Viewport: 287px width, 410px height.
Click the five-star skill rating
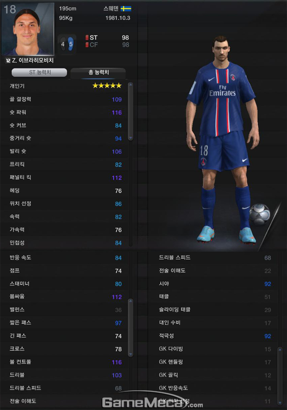click(107, 86)
